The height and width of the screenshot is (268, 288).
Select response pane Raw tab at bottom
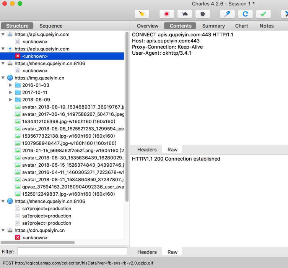pyautogui.click(x=172, y=252)
